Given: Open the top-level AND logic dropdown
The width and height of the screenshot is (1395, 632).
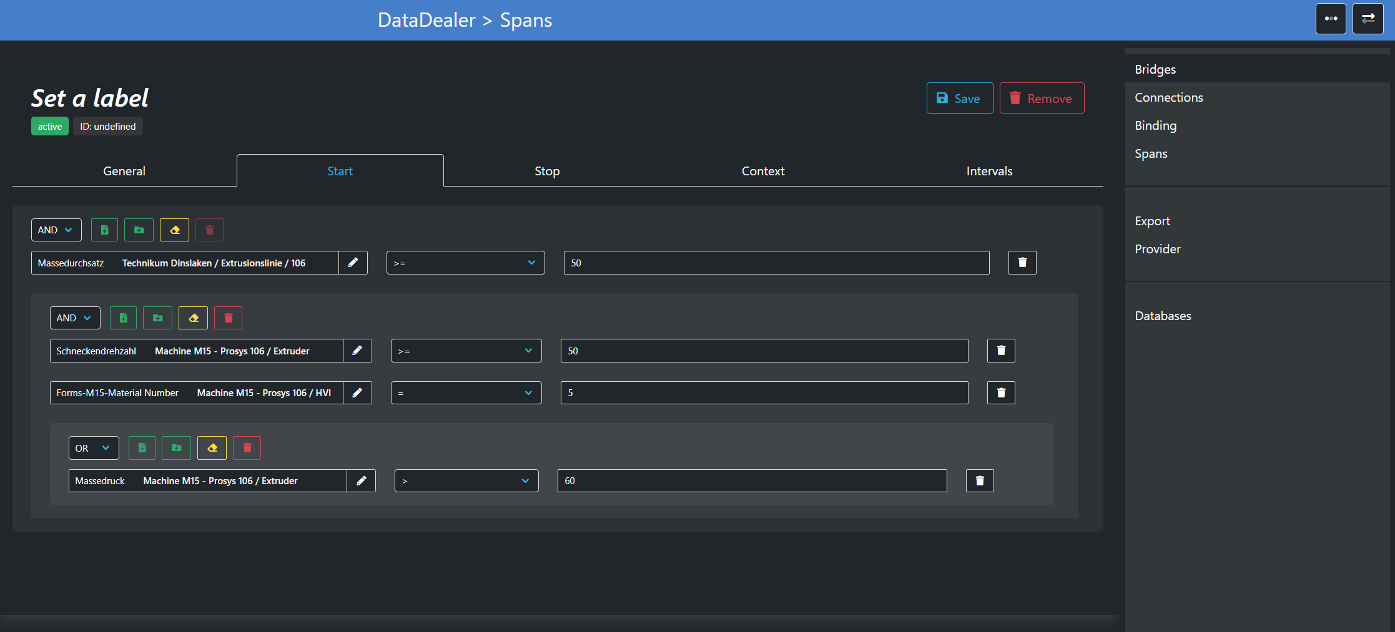Looking at the screenshot, I should [x=56, y=230].
